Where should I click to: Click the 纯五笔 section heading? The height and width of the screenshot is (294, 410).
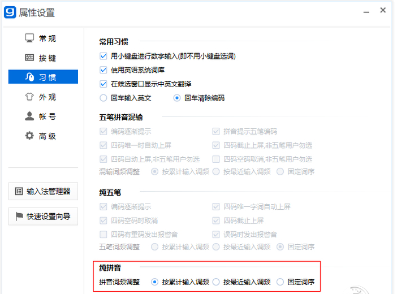coord(110,192)
